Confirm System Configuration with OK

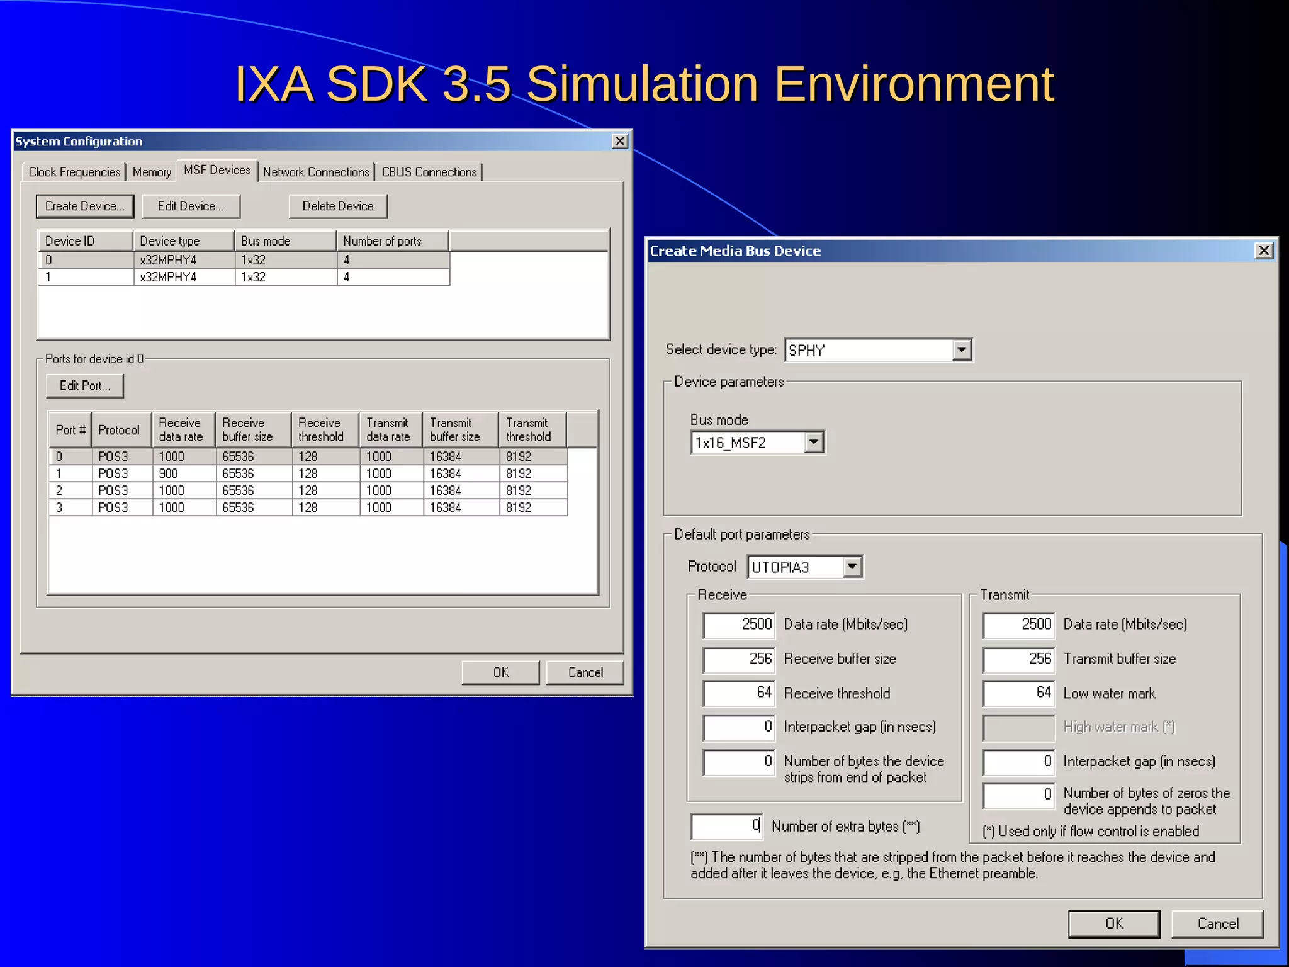tap(501, 672)
